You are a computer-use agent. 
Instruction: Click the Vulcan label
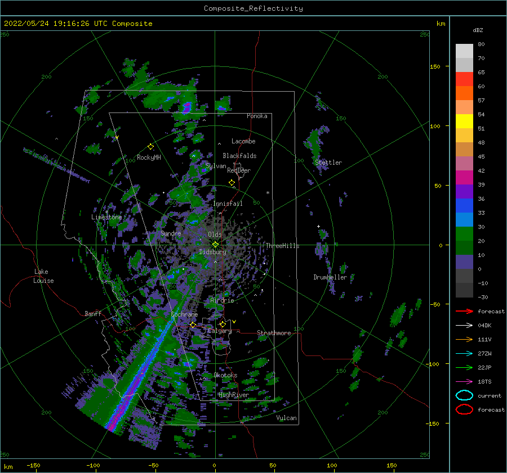(287, 418)
